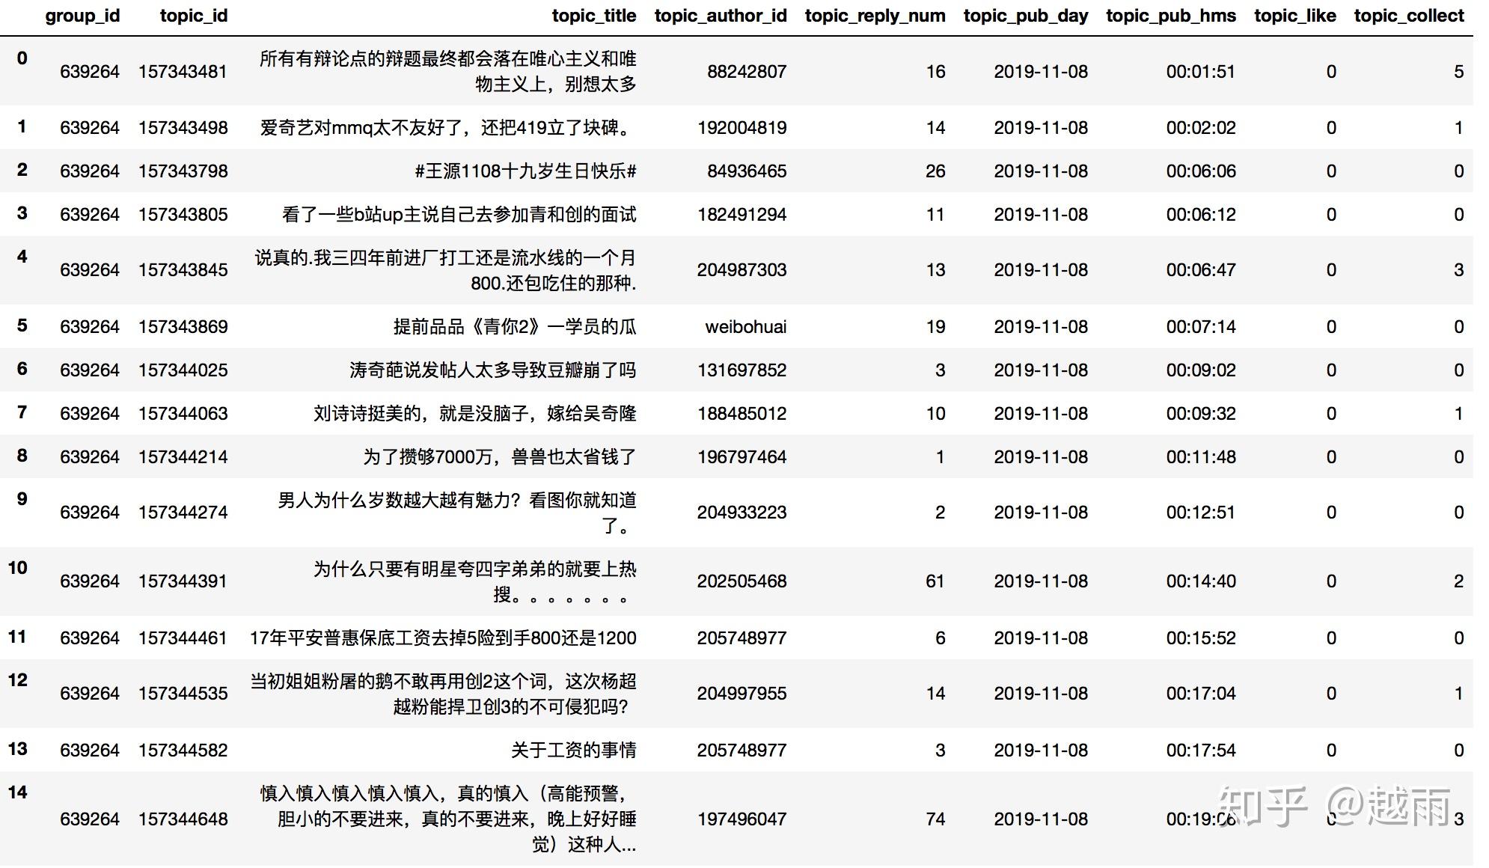Click the topic_collect column header
This screenshot has width=1489, height=868.
[1409, 16]
